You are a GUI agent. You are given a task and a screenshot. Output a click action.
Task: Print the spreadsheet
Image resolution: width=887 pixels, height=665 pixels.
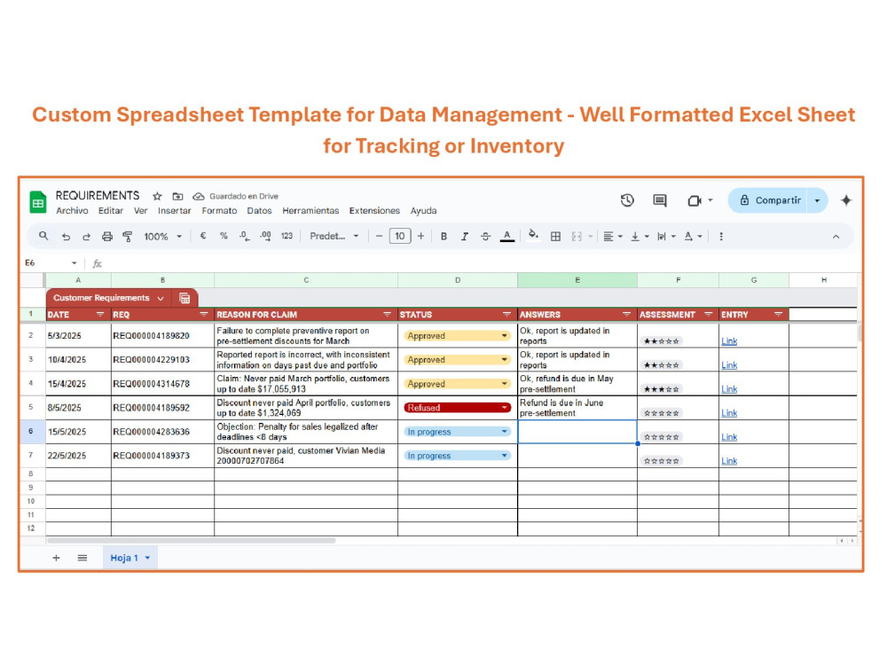pyautogui.click(x=107, y=237)
